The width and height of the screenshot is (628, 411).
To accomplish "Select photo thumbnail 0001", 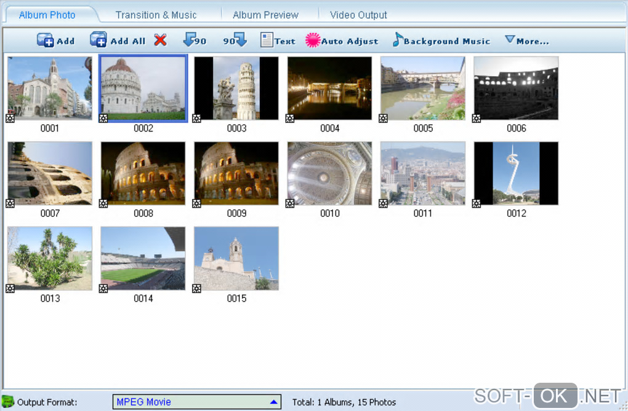I will (50, 88).
